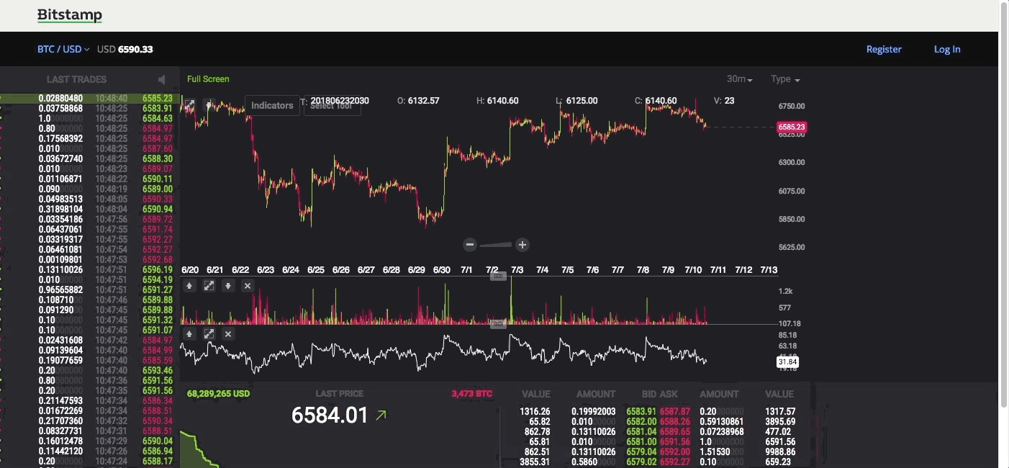The width and height of the screenshot is (1009, 468).
Task: Close the oscillator pane
Action: tap(228, 334)
